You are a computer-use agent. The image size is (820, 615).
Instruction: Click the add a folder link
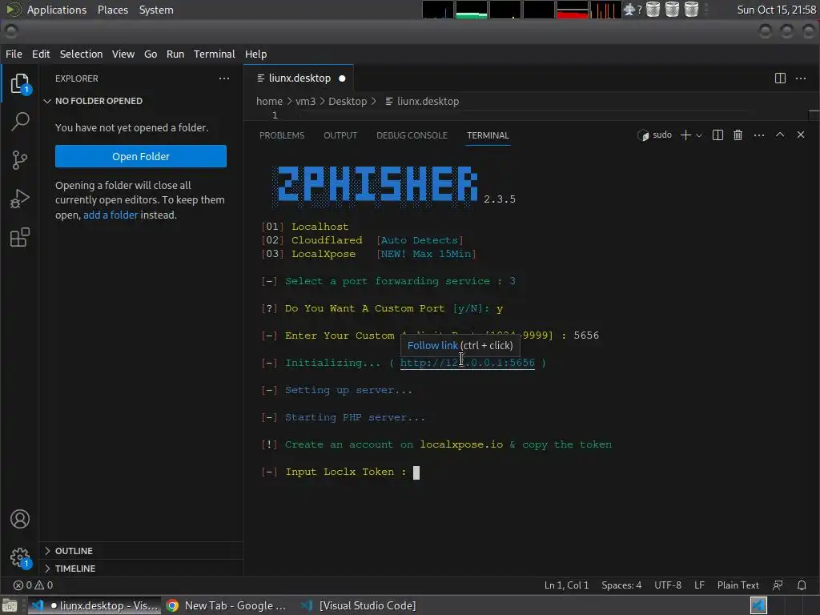[111, 215]
